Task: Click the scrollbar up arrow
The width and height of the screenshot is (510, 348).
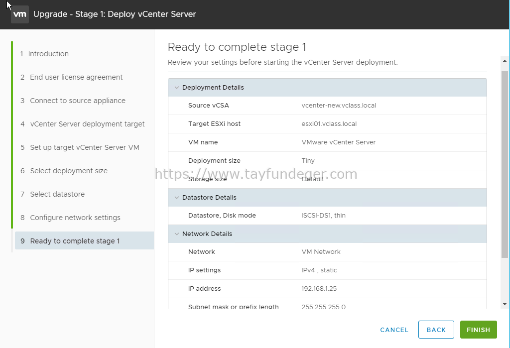Action: tap(505, 61)
